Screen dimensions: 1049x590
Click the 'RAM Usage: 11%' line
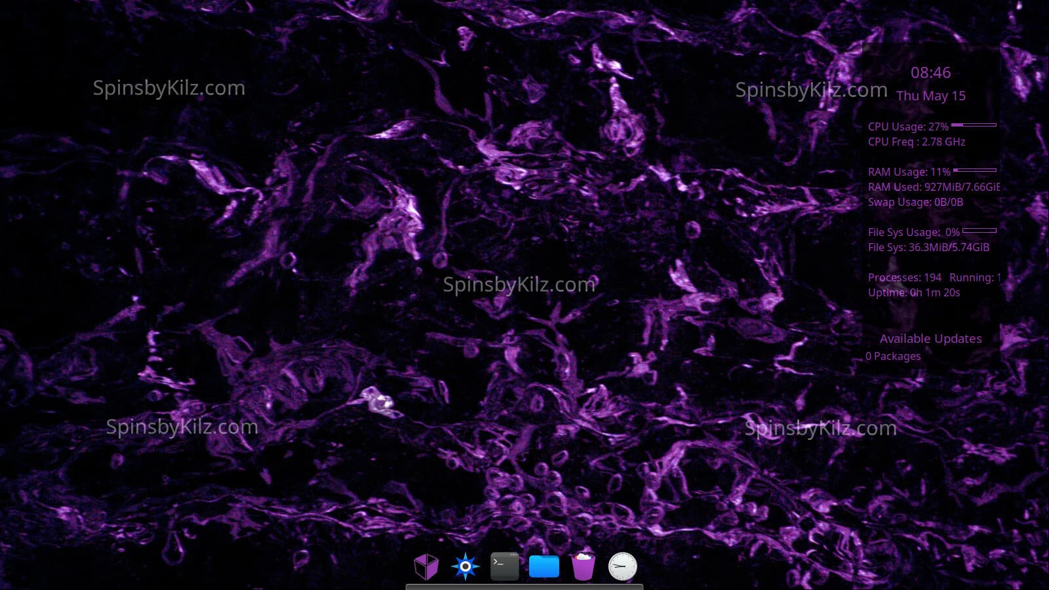coord(909,172)
